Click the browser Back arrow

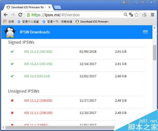(6, 15)
